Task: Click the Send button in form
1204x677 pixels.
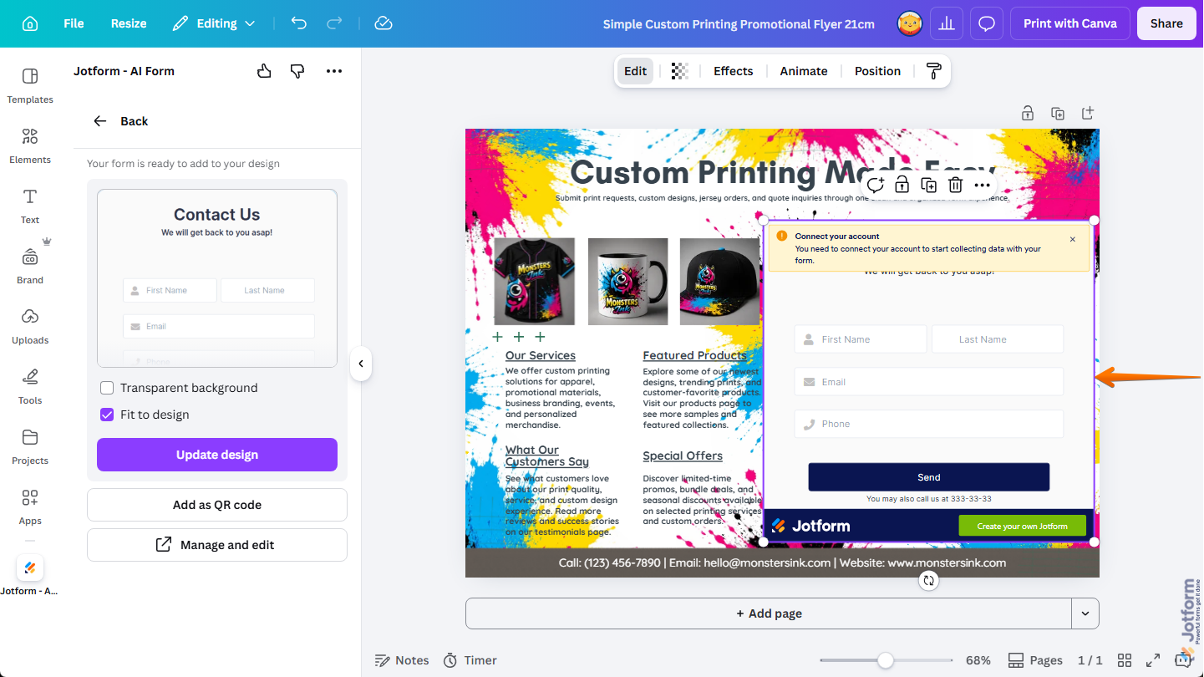Action: pos(928,477)
